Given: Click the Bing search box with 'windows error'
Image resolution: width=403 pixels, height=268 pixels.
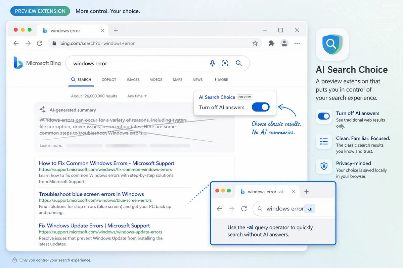Looking at the screenshot, I should [x=158, y=63].
